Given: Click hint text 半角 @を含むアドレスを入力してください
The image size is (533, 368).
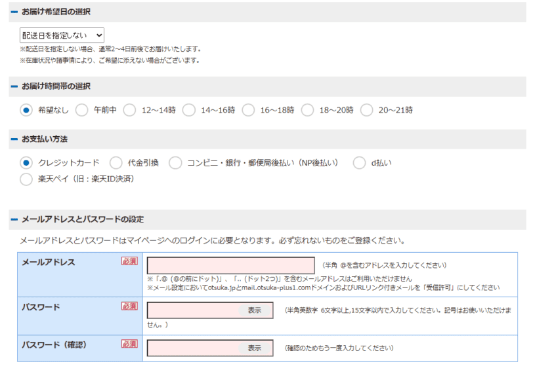Looking at the screenshot, I should (x=385, y=265).
